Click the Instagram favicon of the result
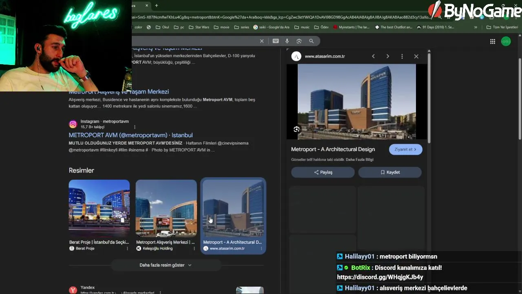Image resolution: width=522 pixels, height=294 pixels. [73, 124]
